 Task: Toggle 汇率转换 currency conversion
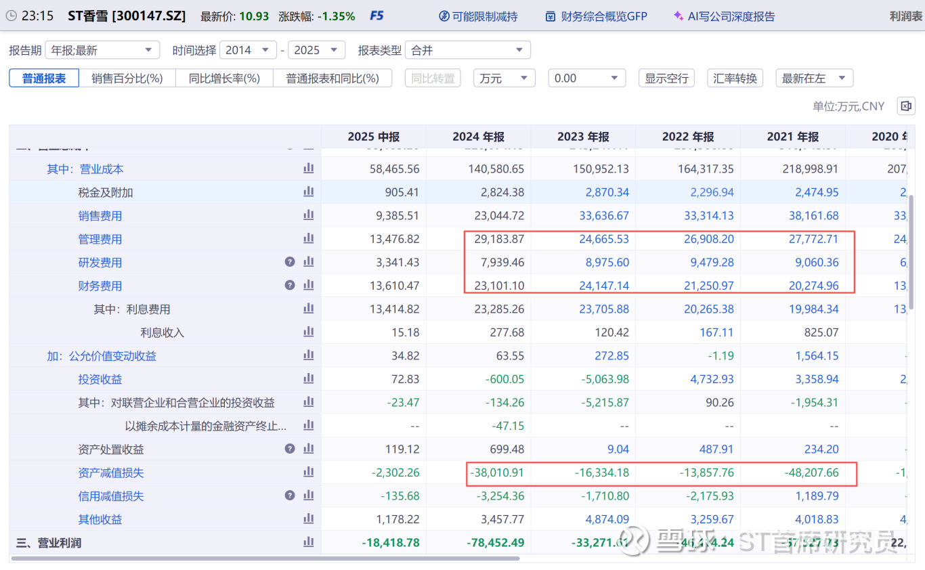point(735,79)
